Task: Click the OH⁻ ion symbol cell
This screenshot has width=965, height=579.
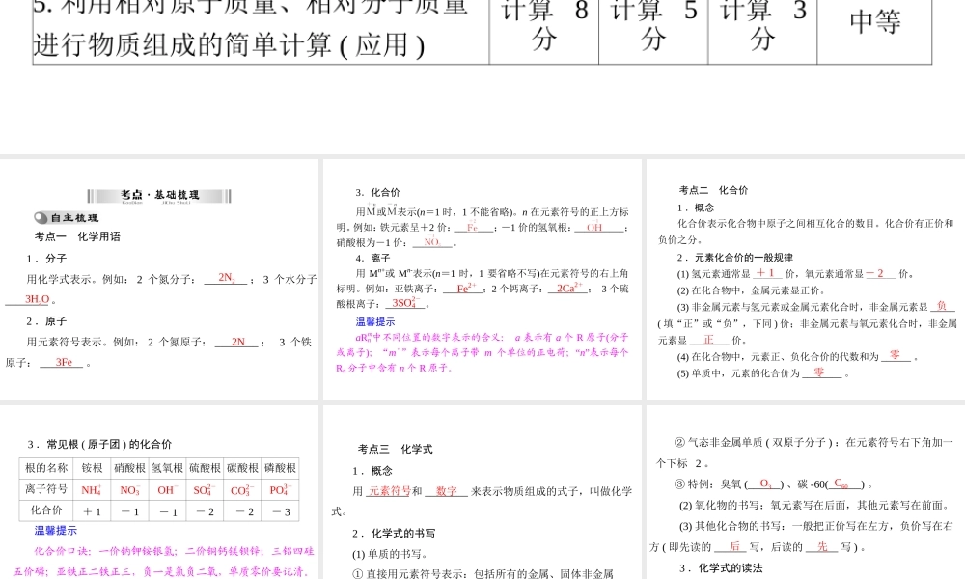Action: (167, 490)
